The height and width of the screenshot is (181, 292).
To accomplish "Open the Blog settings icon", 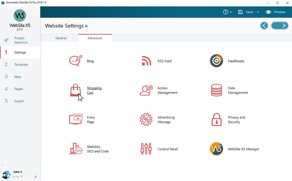I will [x=76, y=61].
